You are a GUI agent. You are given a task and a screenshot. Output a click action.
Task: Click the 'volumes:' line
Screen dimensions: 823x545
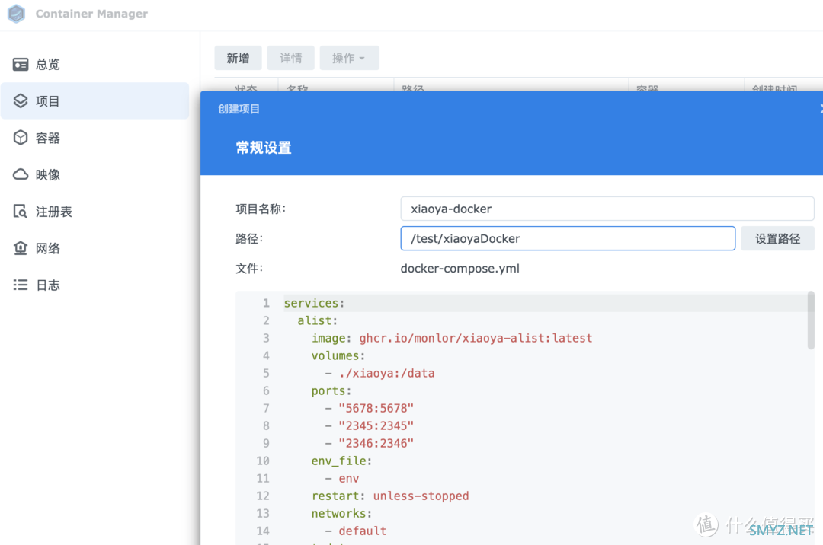(x=338, y=355)
